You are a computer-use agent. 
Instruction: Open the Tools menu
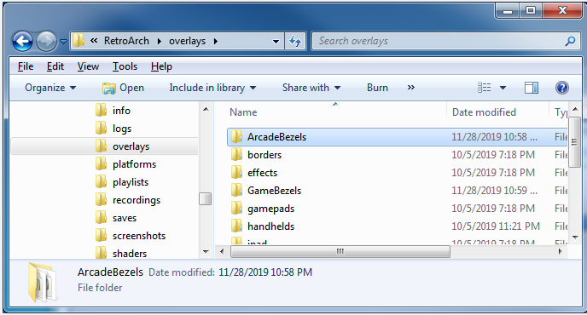click(125, 66)
